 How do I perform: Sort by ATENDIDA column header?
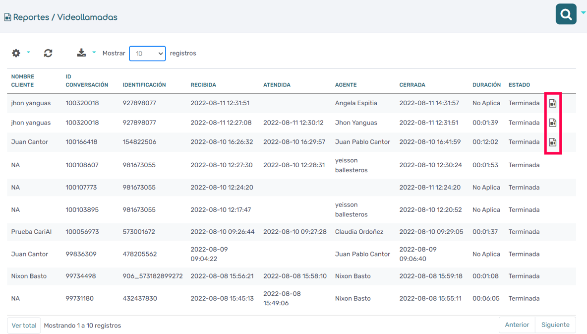(x=277, y=85)
